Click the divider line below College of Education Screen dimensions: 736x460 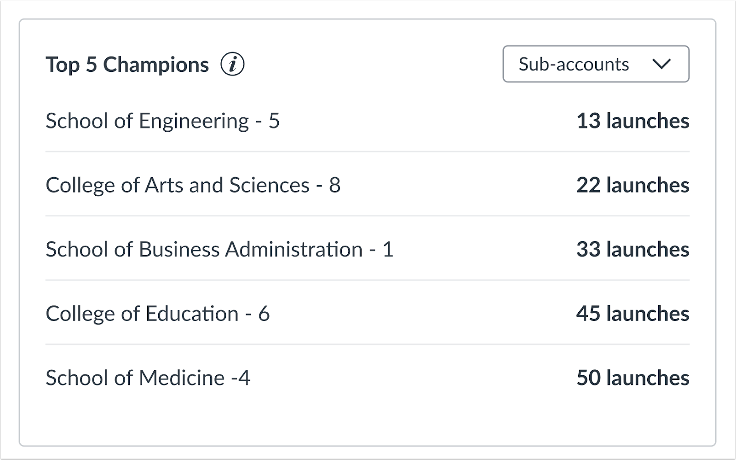pos(367,344)
